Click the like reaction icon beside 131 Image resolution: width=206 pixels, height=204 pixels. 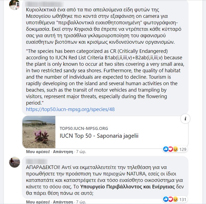pos(166,199)
